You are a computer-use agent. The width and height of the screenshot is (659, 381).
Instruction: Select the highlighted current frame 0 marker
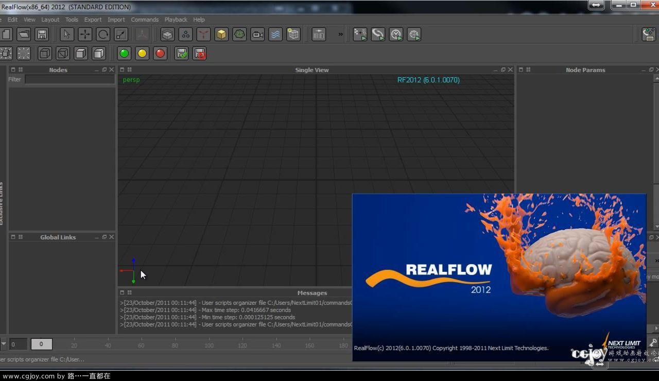pyautogui.click(x=41, y=344)
